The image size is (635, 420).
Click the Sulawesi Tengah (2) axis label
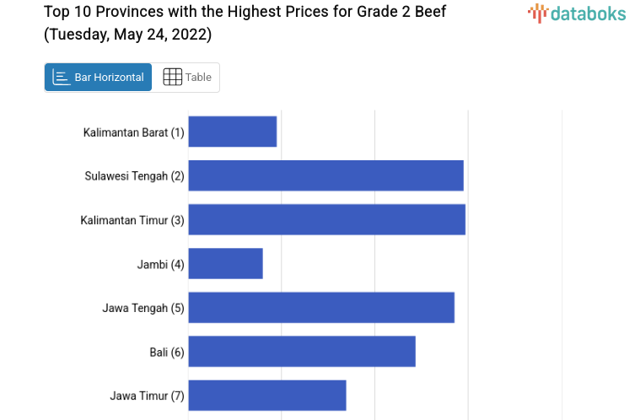(x=134, y=176)
